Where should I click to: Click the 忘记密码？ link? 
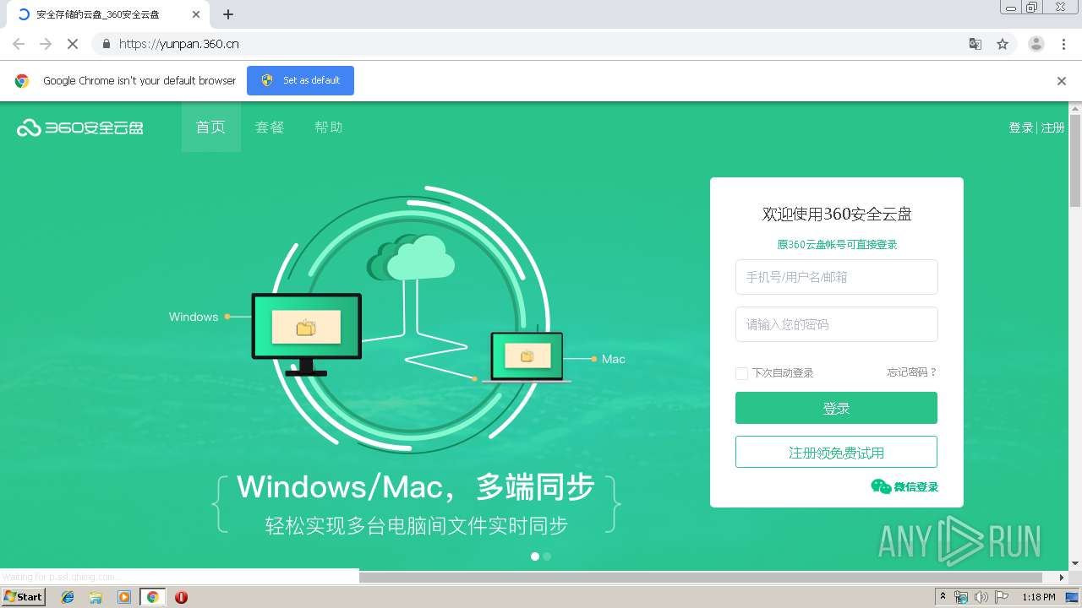click(x=911, y=372)
